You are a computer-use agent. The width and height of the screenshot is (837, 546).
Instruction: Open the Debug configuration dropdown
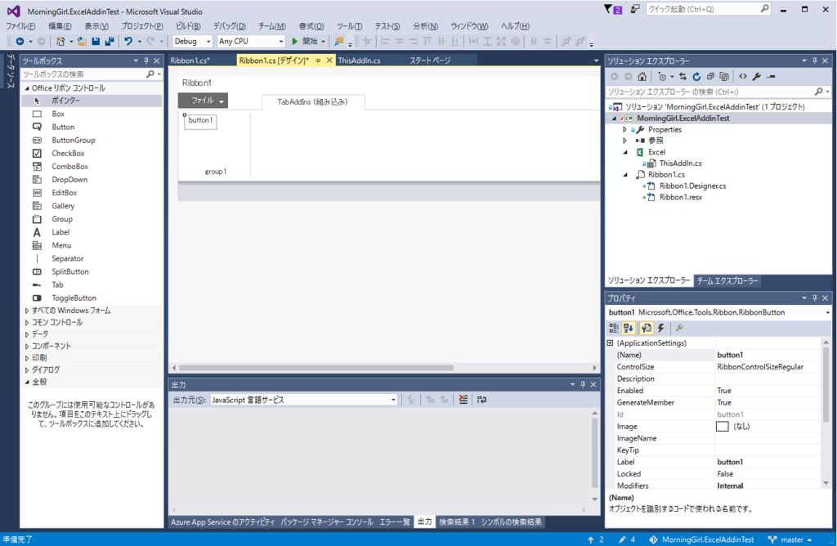pyautogui.click(x=193, y=41)
